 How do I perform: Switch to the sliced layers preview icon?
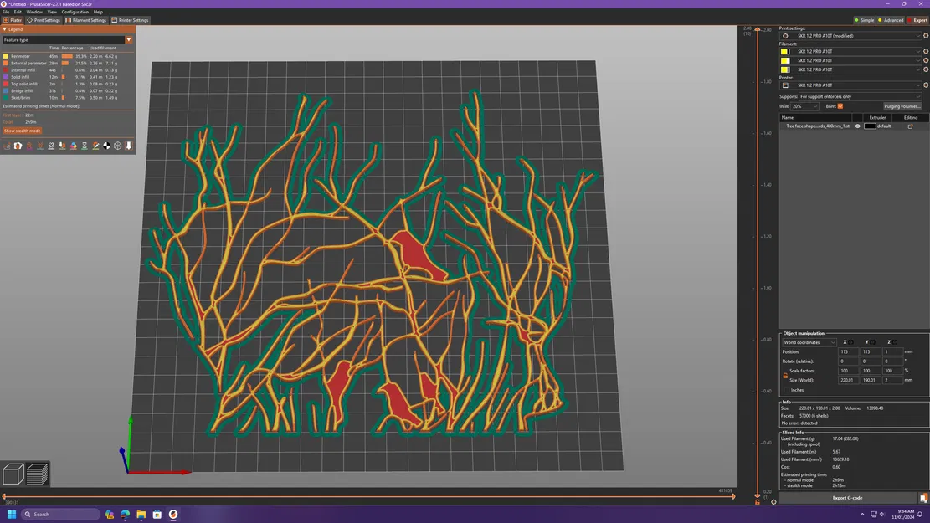(x=37, y=474)
